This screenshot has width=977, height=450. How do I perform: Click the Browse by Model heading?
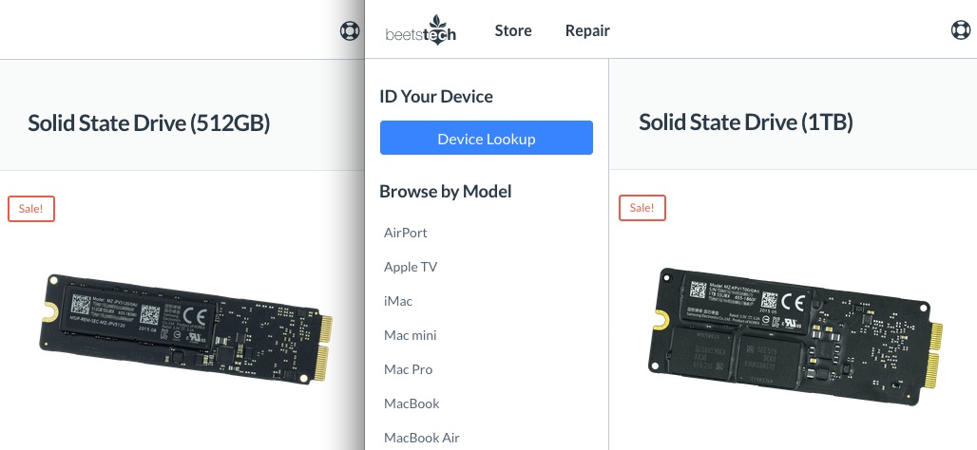coord(446,192)
